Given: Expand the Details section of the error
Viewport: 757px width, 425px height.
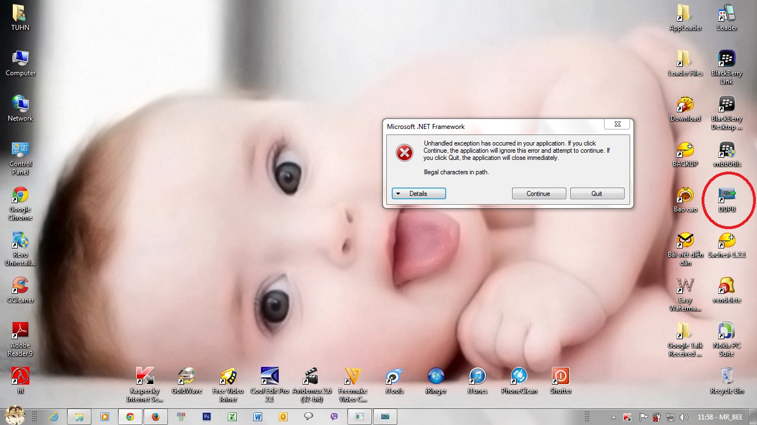Looking at the screenshot, I should 418,194.
